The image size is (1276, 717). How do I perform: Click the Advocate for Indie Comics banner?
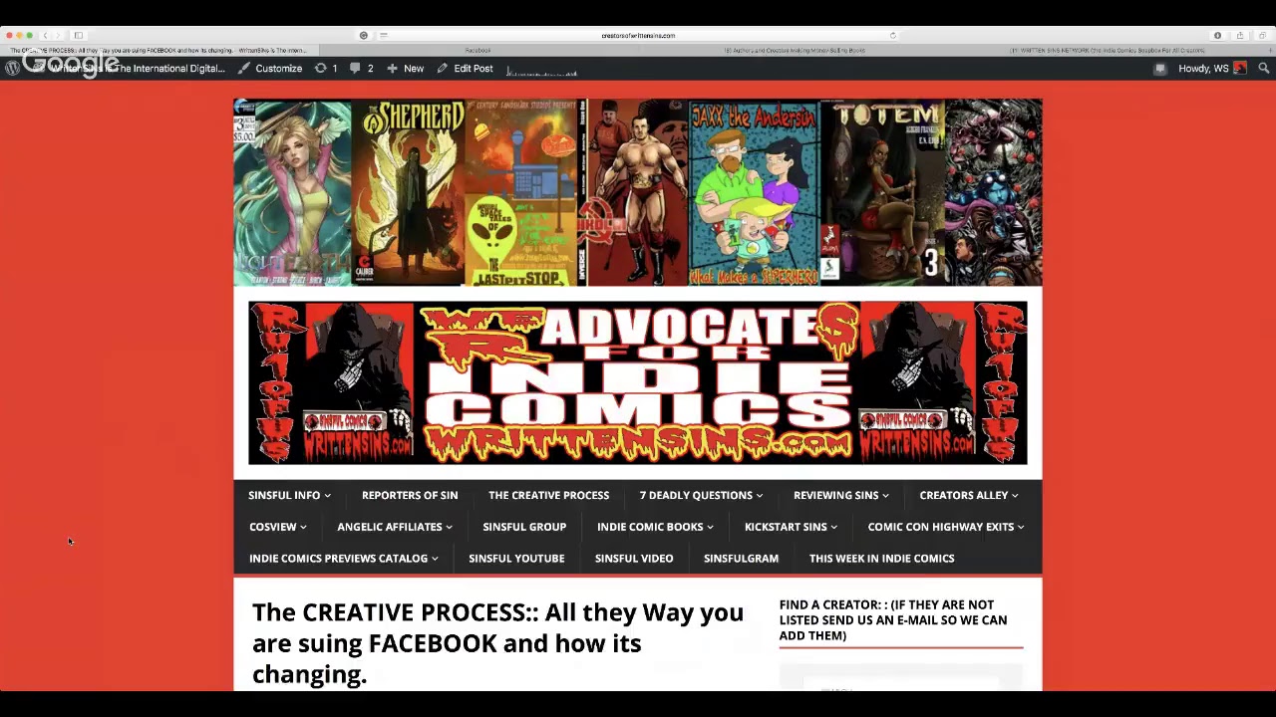(x=638, y=383)
